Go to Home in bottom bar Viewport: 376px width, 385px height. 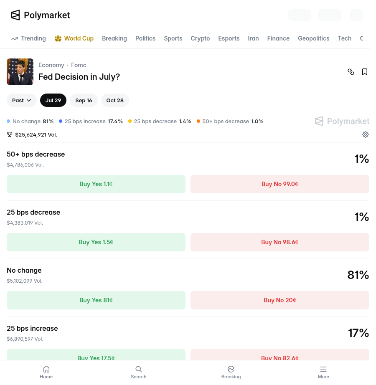click(x=46, y=372)
